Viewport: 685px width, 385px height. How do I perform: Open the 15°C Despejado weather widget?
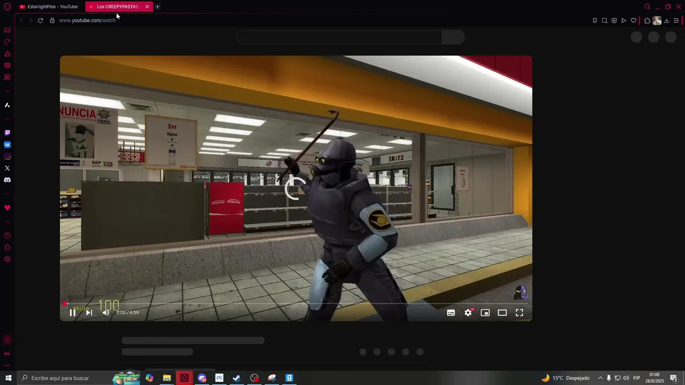(x=565, y=378)
